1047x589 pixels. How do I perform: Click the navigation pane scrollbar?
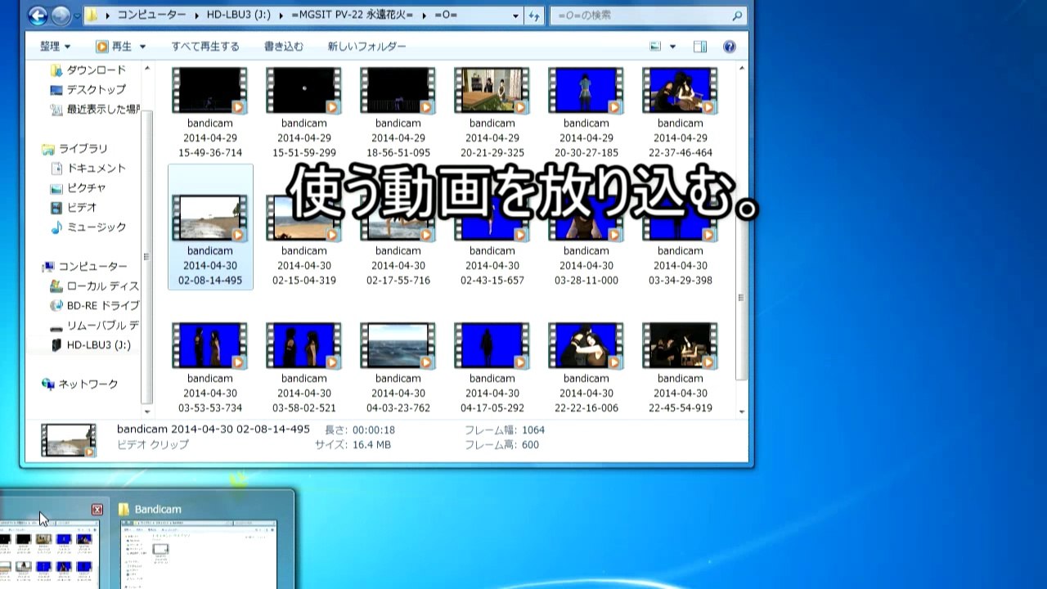pyautogui.click(x=146, y=256)
